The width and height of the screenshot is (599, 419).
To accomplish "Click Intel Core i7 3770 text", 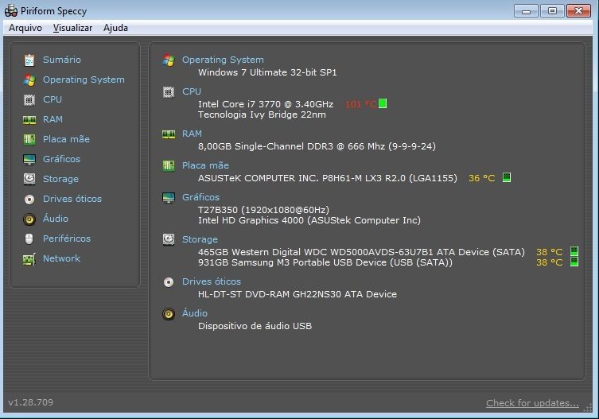I will coord(266,104).
